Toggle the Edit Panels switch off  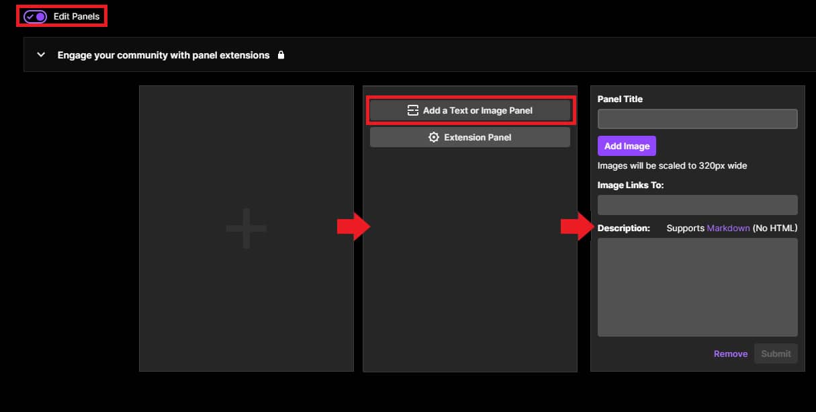coord(35,16)
